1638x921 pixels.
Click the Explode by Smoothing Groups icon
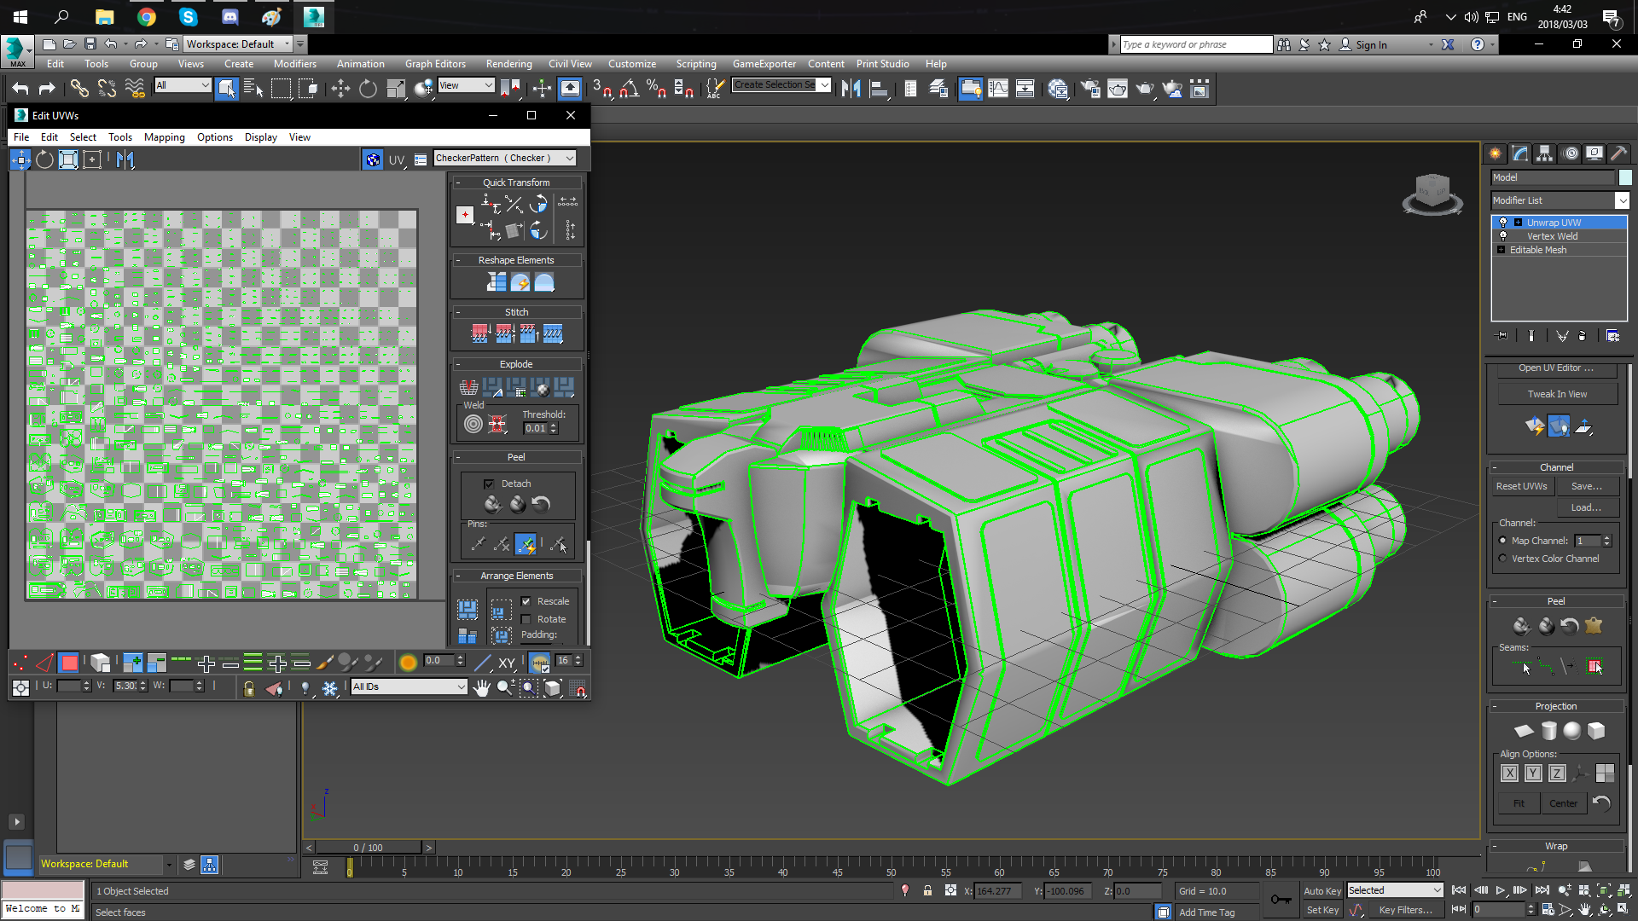click(541, 385)
